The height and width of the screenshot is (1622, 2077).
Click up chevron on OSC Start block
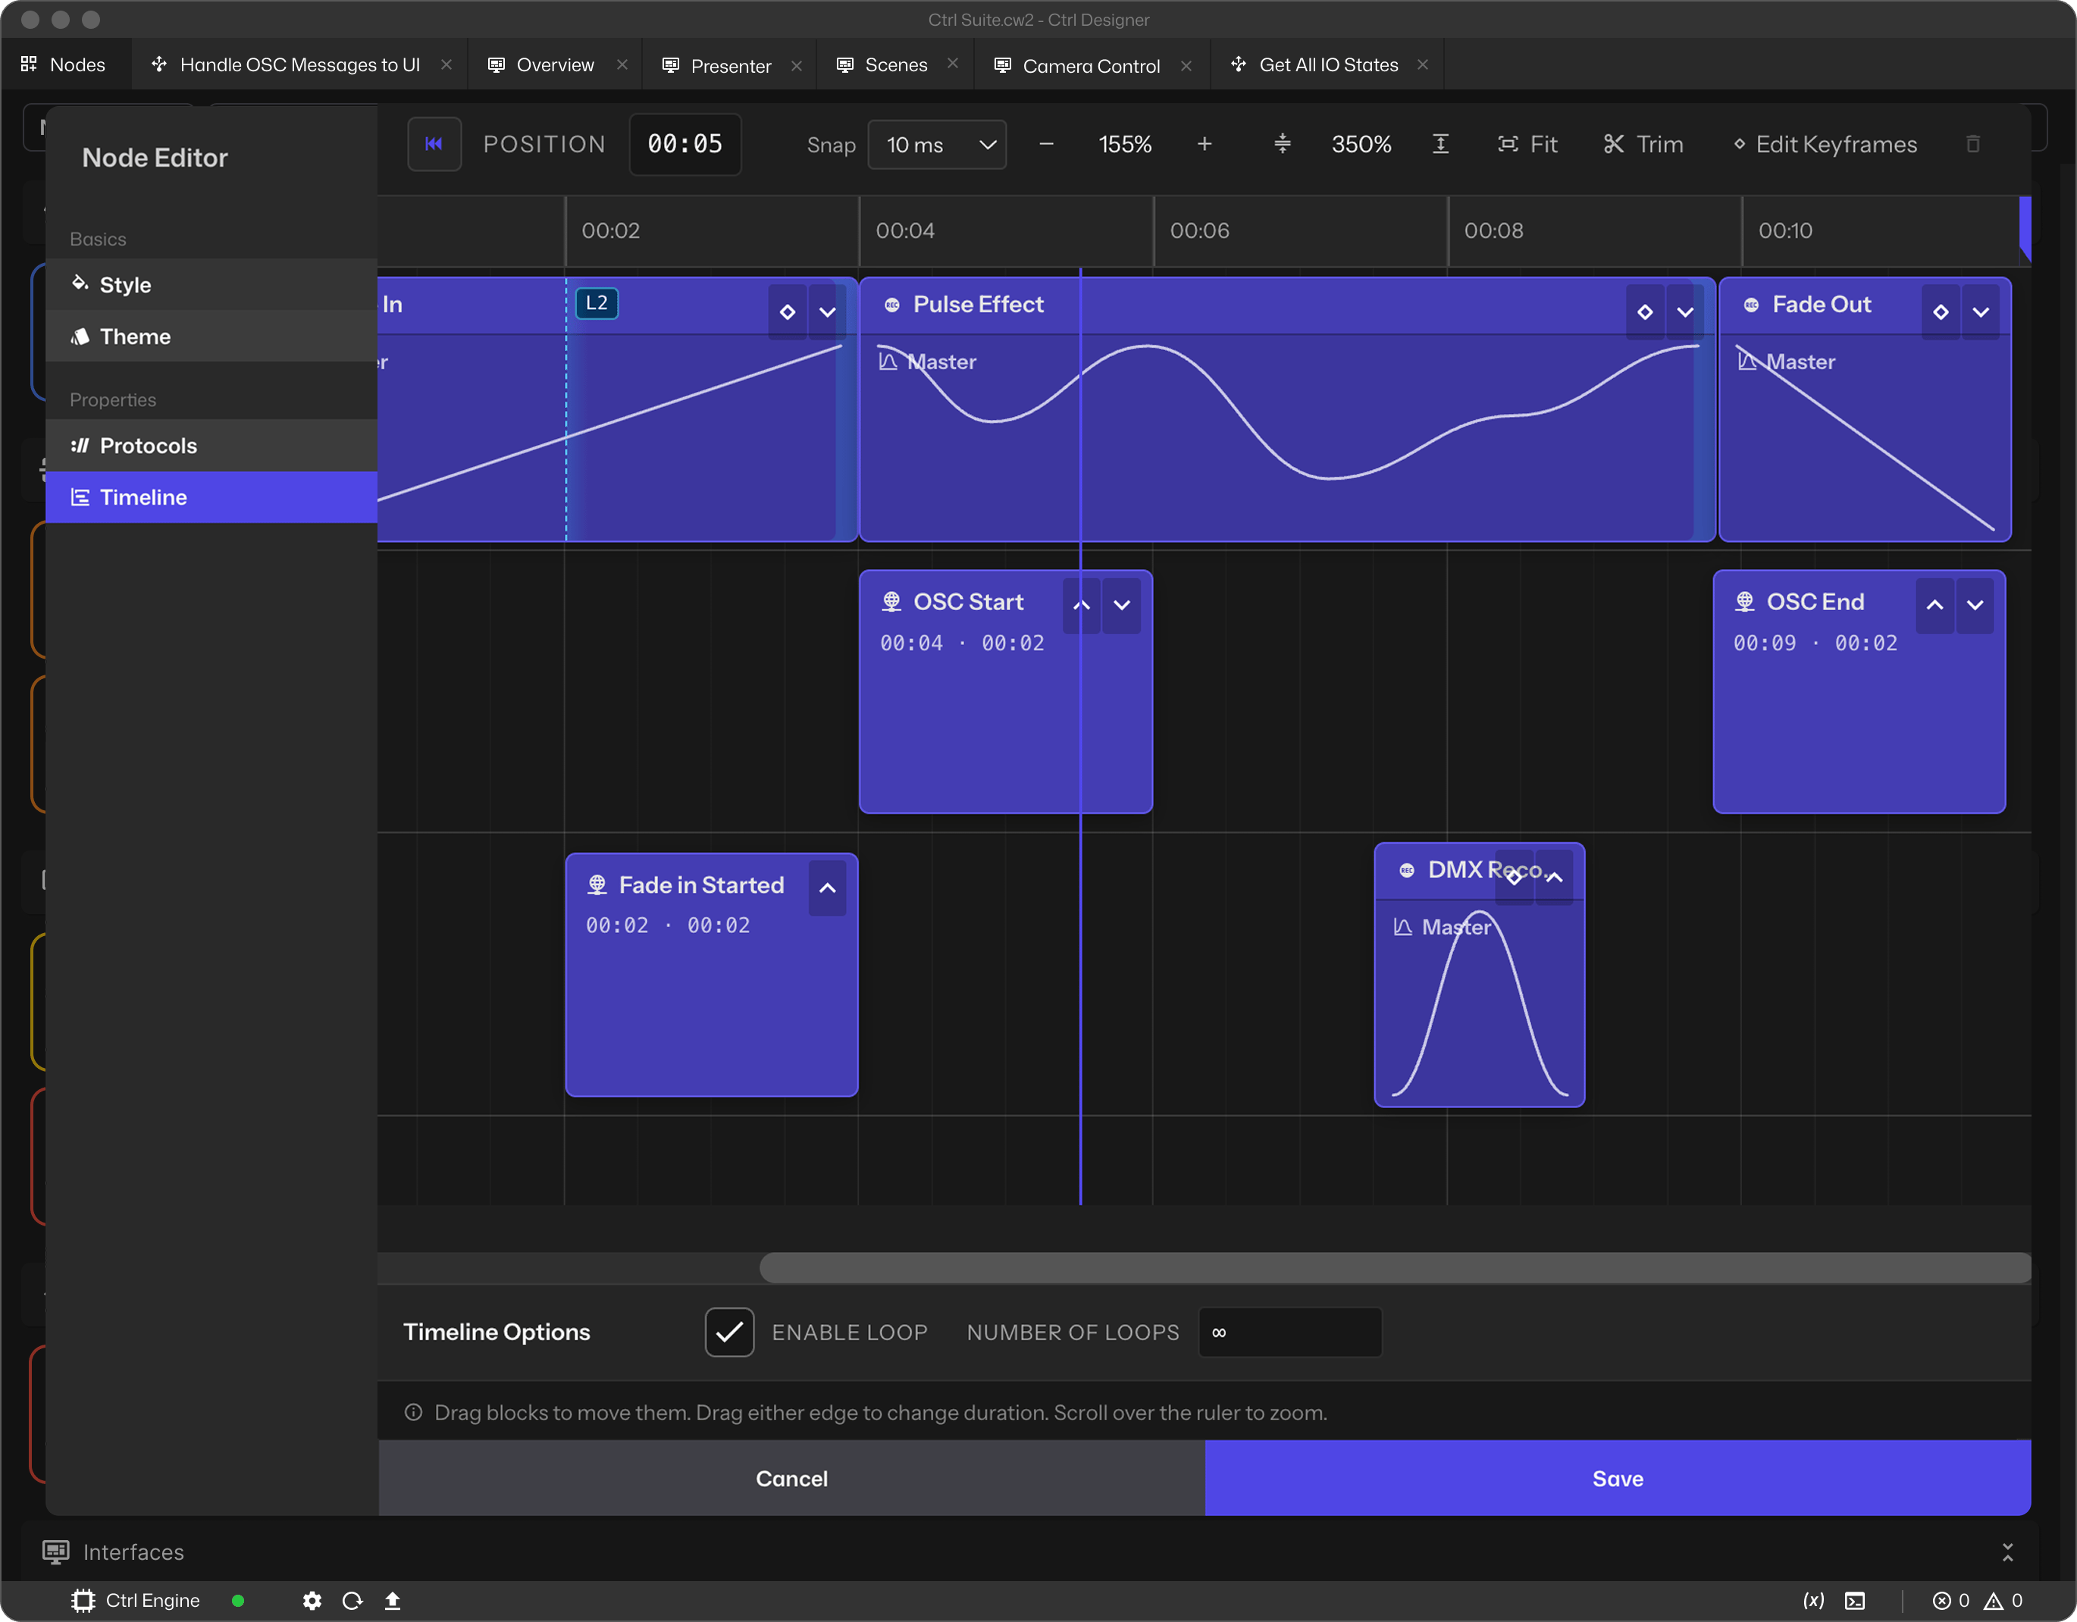tap(1081, 605)
